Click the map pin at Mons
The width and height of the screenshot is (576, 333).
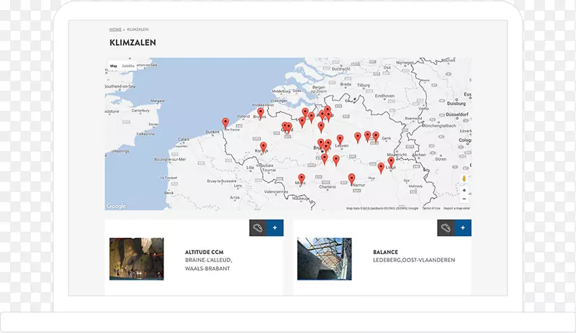pyautogui.click(x=302, y=178)
